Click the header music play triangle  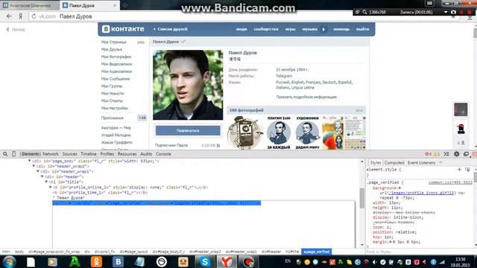[x=323, y=30]
